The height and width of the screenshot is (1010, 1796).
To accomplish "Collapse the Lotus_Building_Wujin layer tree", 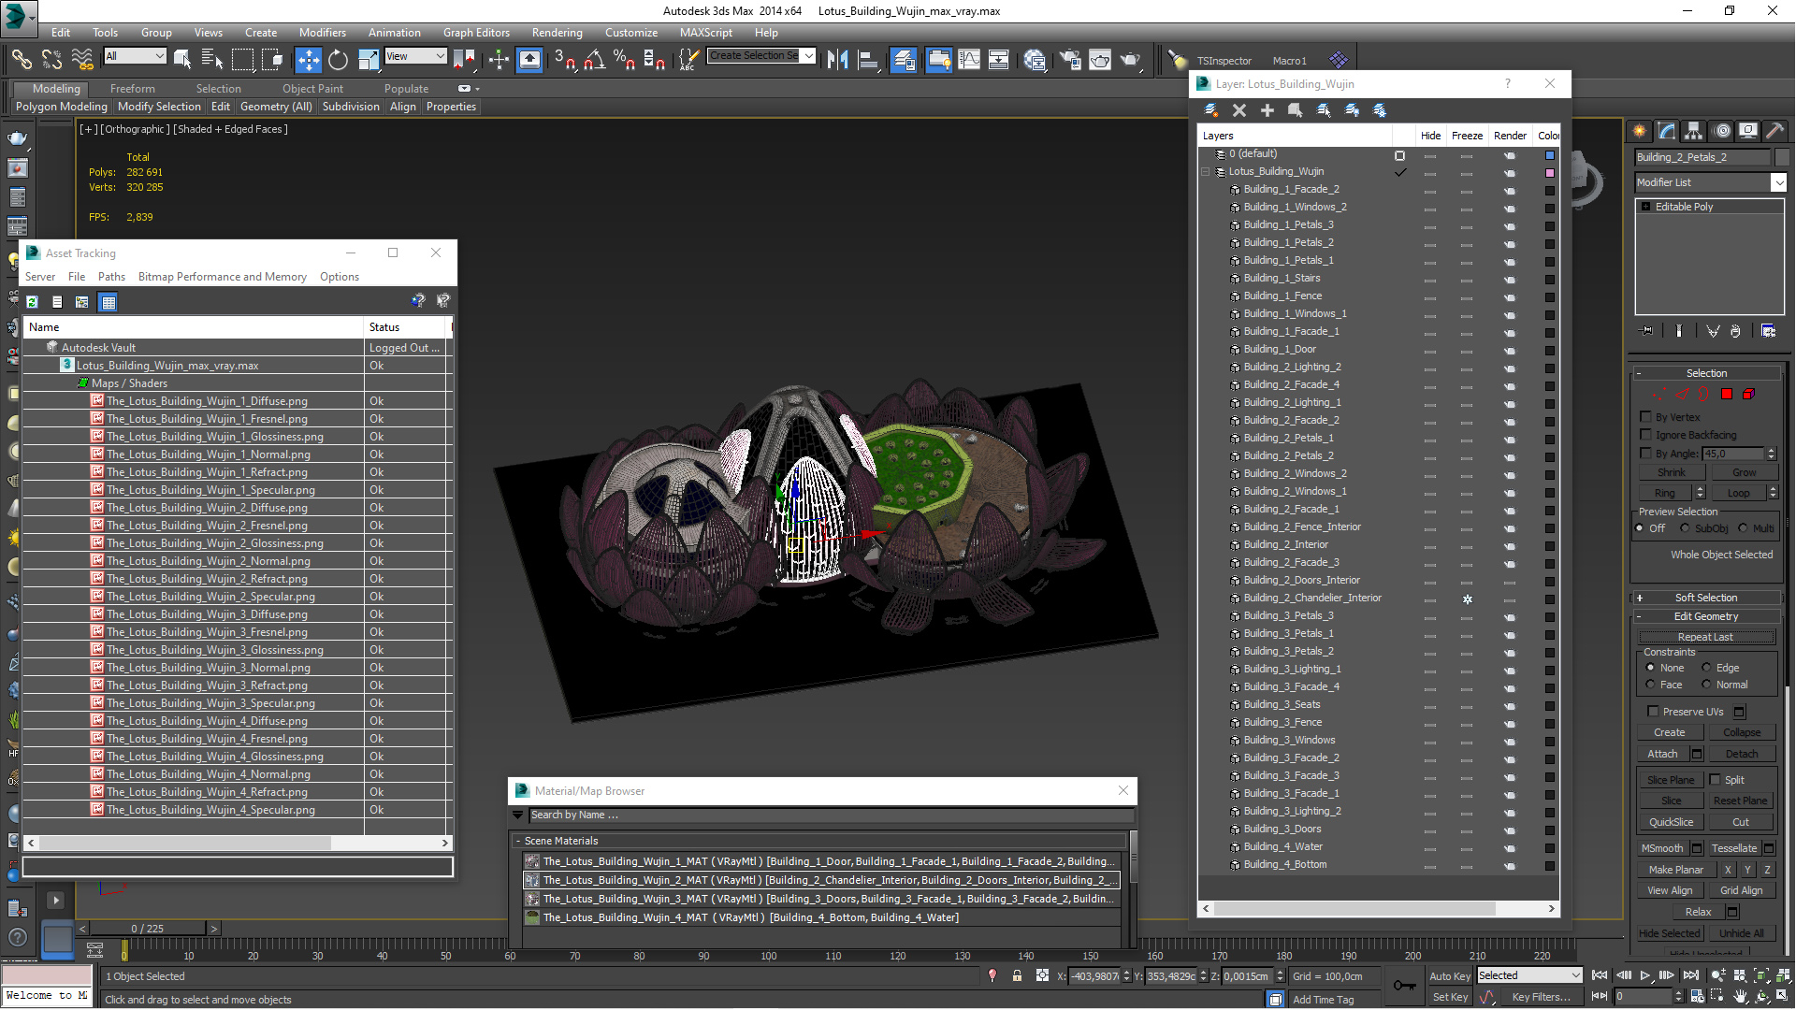I will click(1206, 172).
